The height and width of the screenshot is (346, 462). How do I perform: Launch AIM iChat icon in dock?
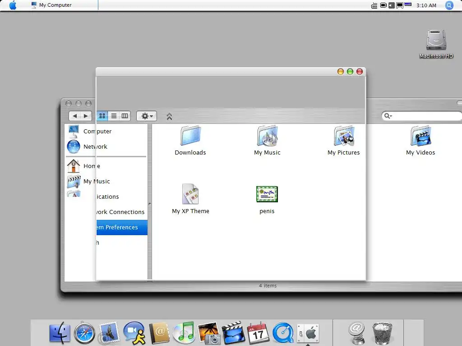tap(134, 333)
